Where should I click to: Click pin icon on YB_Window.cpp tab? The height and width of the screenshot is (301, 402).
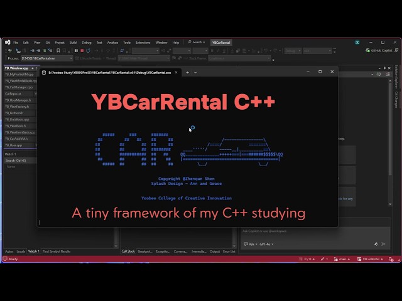tap(33, 68)
